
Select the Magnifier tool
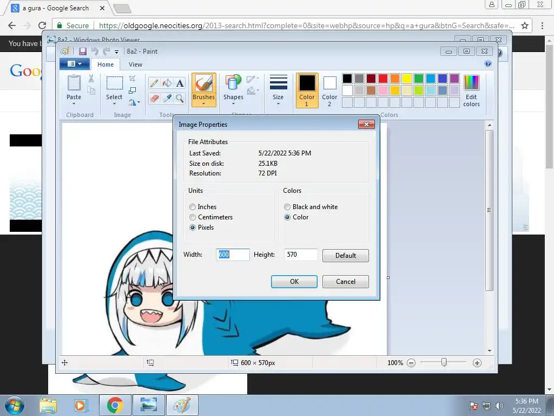[180, 98]
